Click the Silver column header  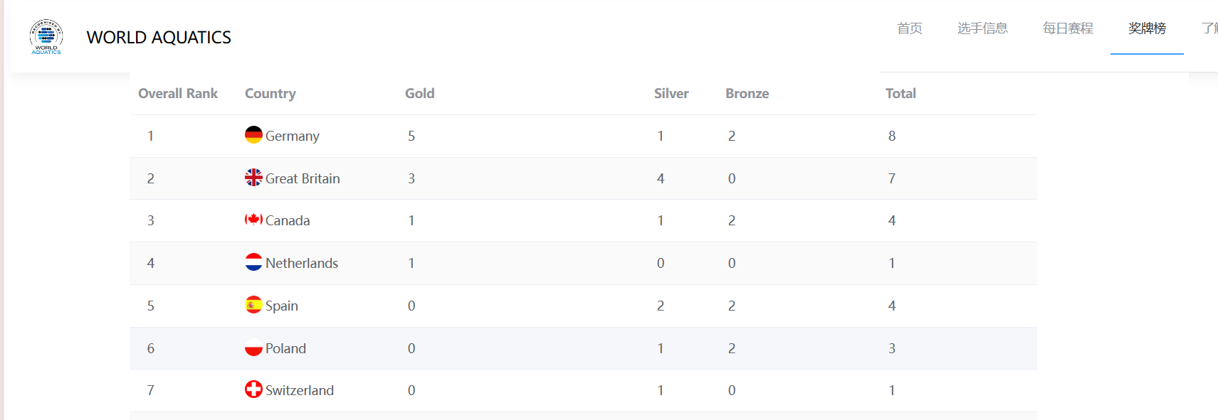coord(671,93)
